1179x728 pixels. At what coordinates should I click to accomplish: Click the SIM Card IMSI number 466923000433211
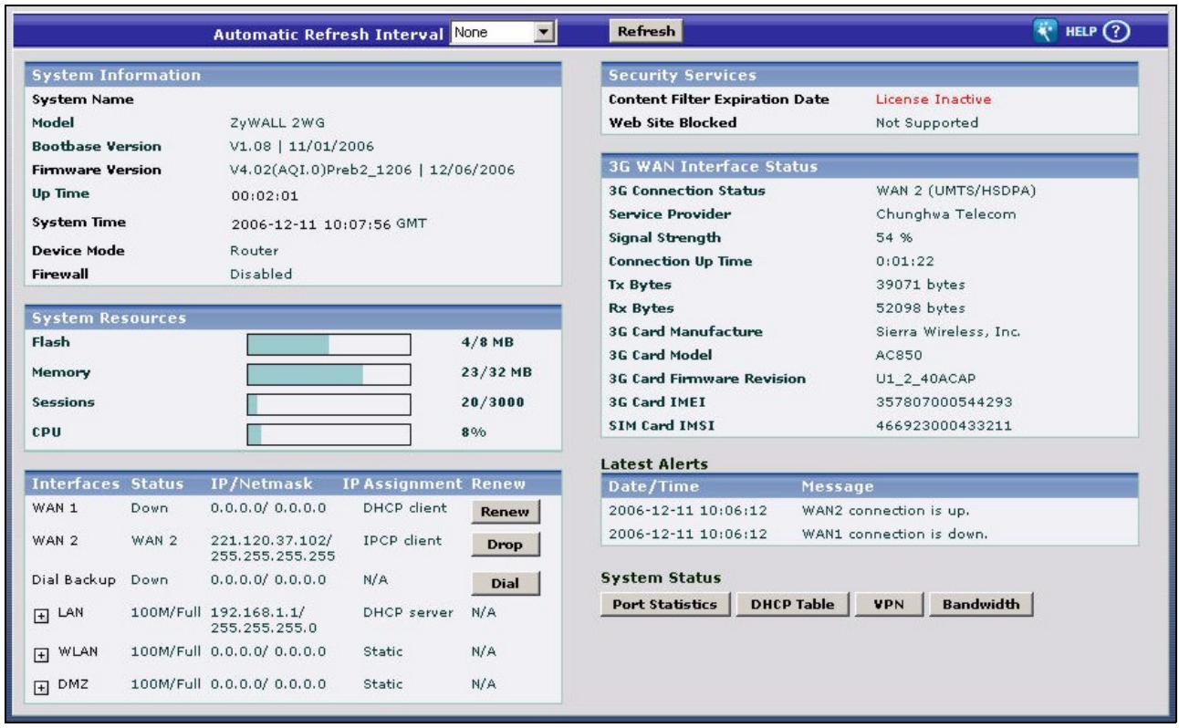(x=944, y=426)
